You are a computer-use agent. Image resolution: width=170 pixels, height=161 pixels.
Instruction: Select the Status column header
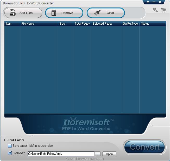point(153,24)
